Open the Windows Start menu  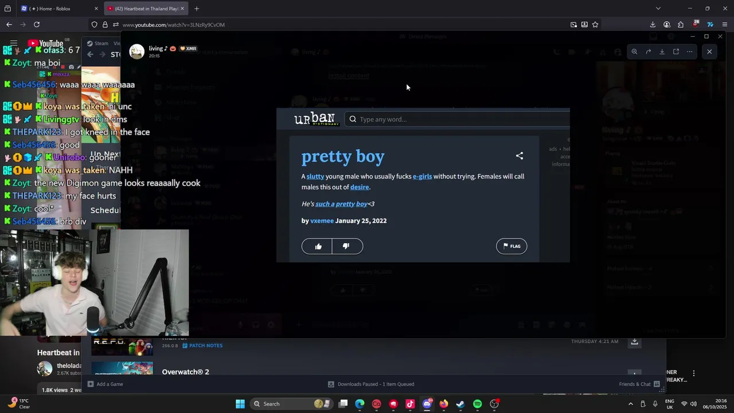240,404
